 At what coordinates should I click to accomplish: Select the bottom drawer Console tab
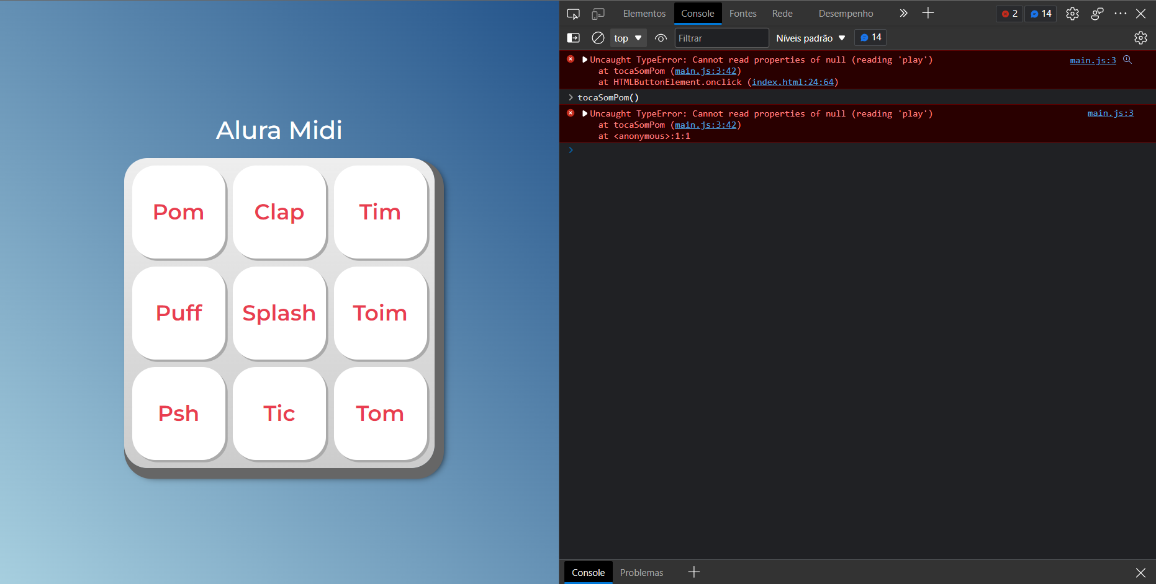[588, 572]
